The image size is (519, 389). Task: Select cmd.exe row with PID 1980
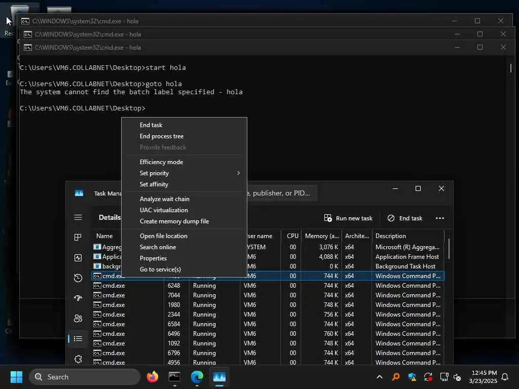point(268,304)
